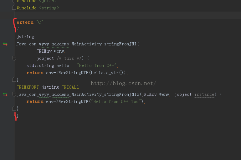
Task: Click the "Hello from C++ Too" string literal
Action: [x=116, y=101]
